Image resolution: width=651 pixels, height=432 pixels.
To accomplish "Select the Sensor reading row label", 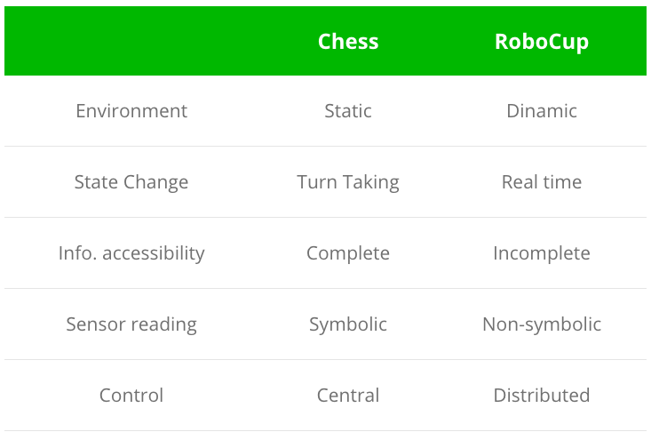I will [131, 324].
